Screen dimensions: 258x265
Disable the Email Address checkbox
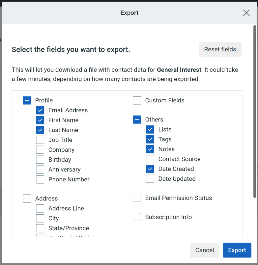pyautogui.click(x=40, y=110)
